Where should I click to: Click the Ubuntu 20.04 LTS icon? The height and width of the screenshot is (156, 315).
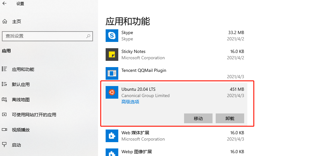tap(112, 92)
